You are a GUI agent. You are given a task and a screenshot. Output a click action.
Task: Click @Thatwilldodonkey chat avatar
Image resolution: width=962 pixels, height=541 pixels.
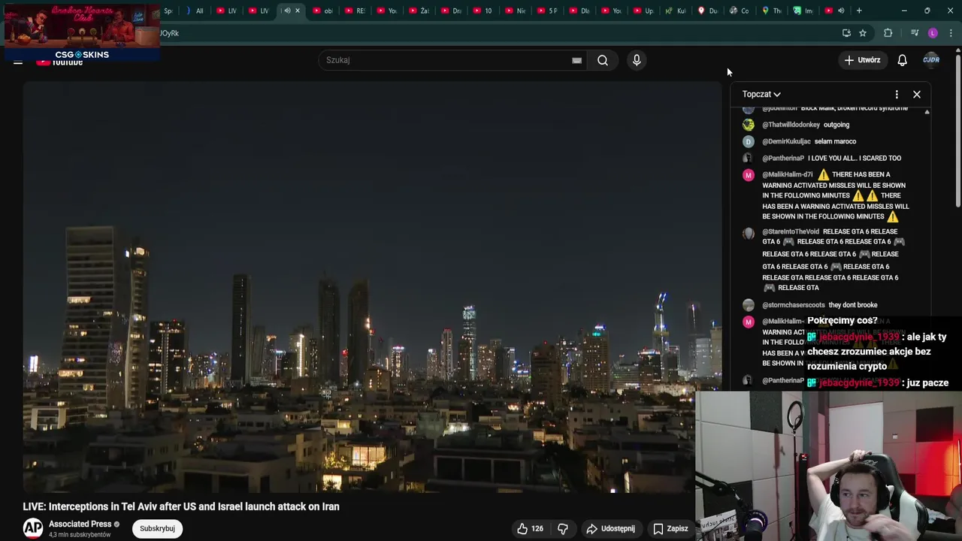tap(748, 125)
